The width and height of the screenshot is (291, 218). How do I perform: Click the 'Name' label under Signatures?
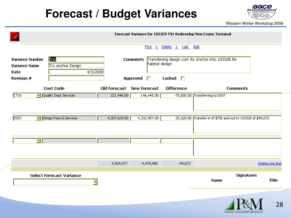[x=216, y=180]
